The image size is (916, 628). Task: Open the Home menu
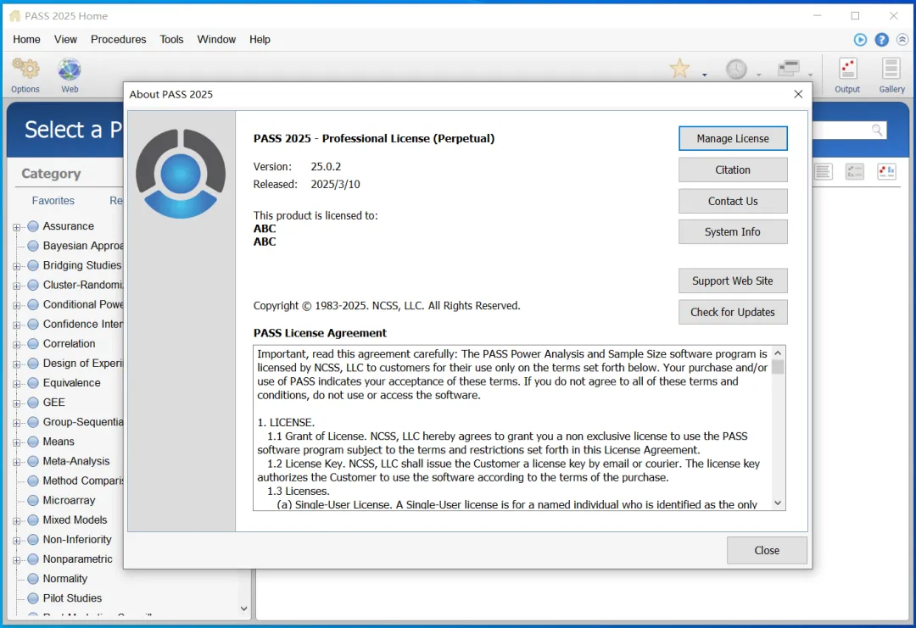point(27,39)
